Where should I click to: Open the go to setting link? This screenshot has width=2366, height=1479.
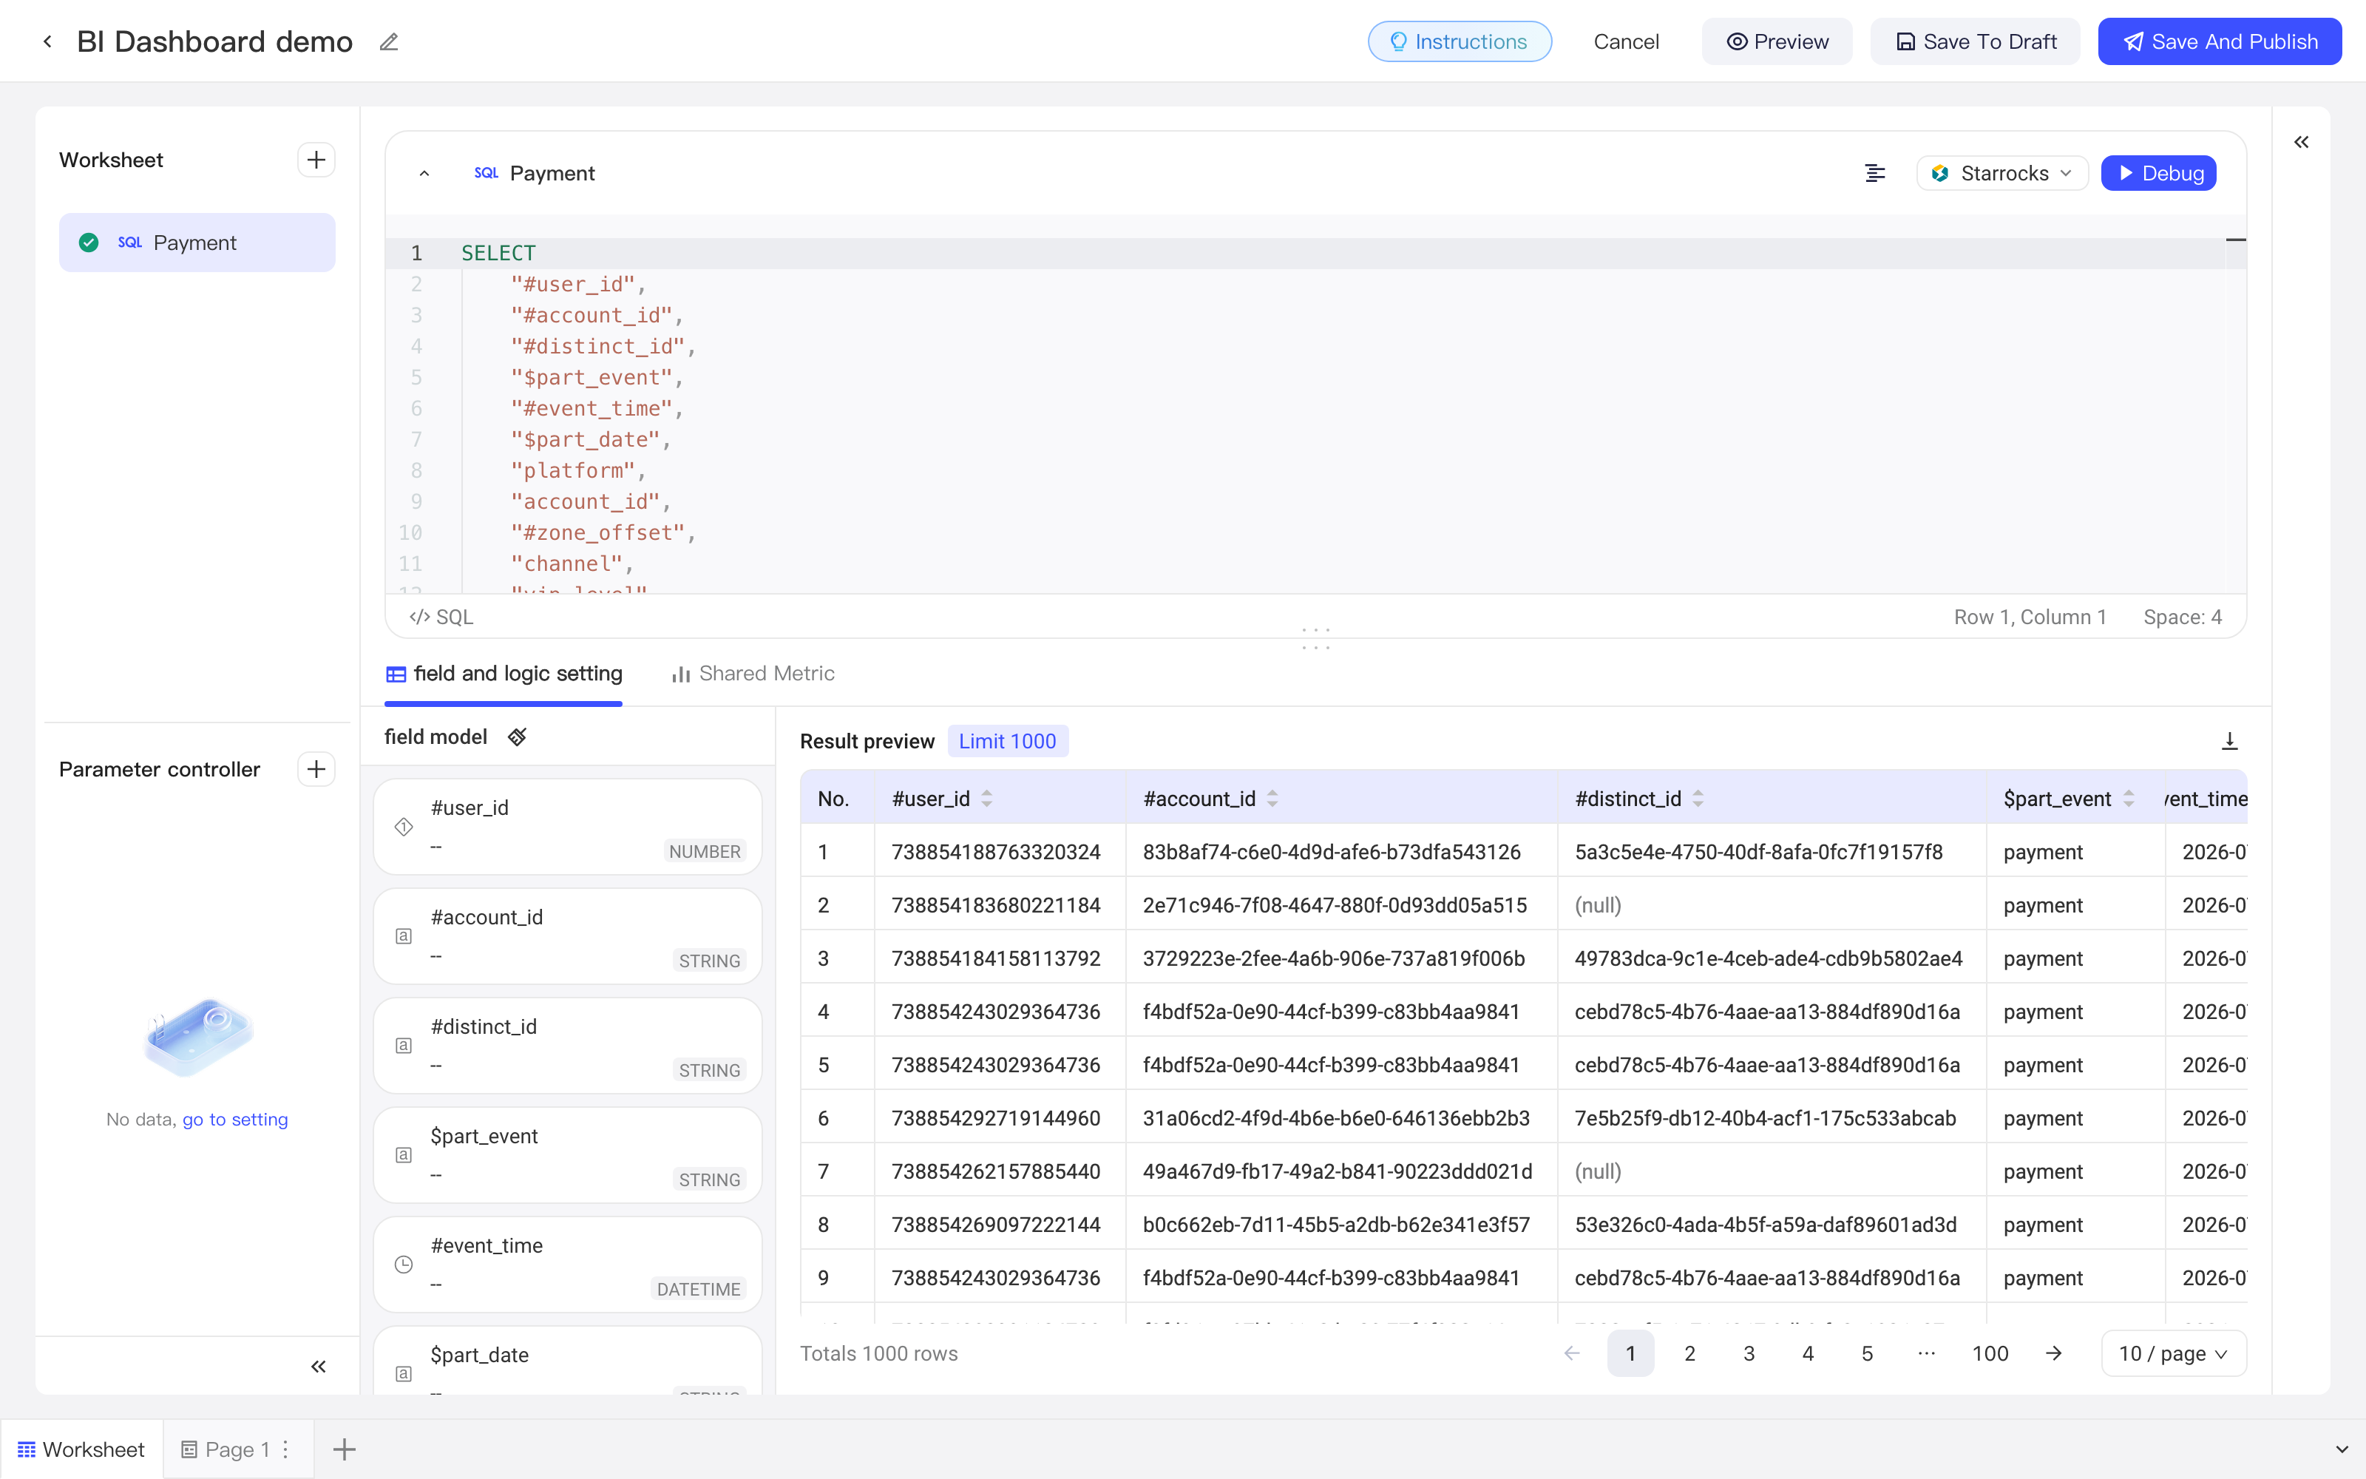click(x=234, y=1120)
